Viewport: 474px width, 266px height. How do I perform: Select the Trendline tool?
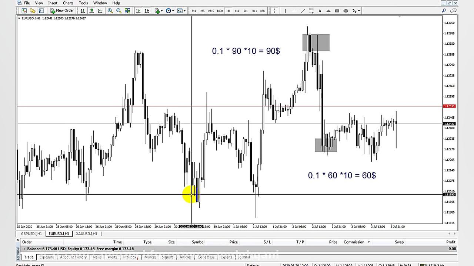point(303,11)
